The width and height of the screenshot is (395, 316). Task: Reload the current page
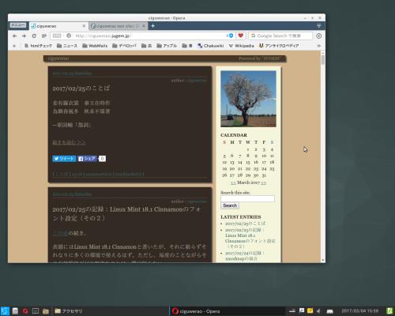point(34,36)
